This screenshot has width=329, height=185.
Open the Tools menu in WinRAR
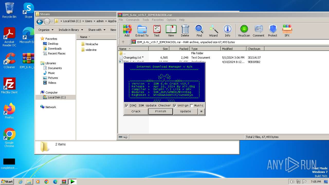pyautogui.click(x=146, y=20)
